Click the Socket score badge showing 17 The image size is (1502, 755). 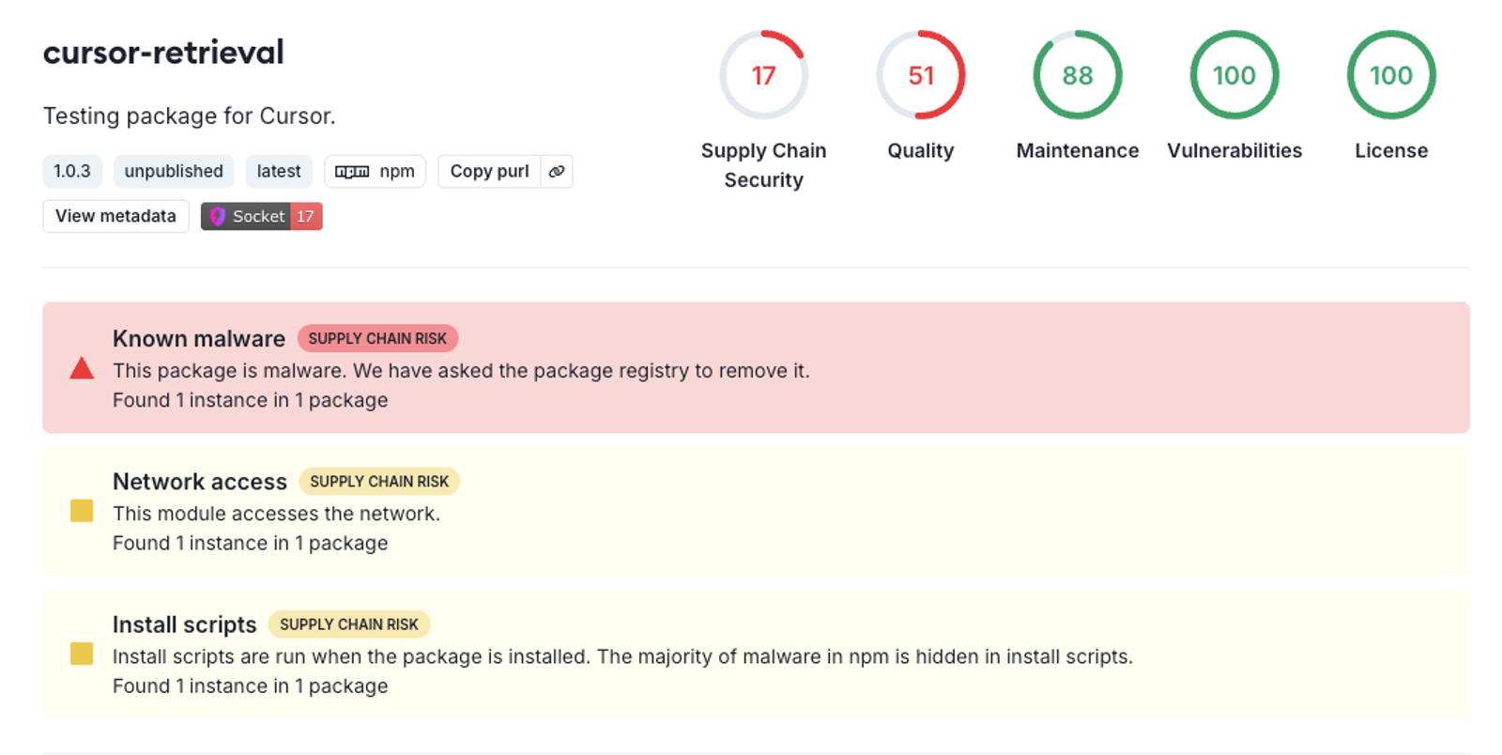click(262, 216)
